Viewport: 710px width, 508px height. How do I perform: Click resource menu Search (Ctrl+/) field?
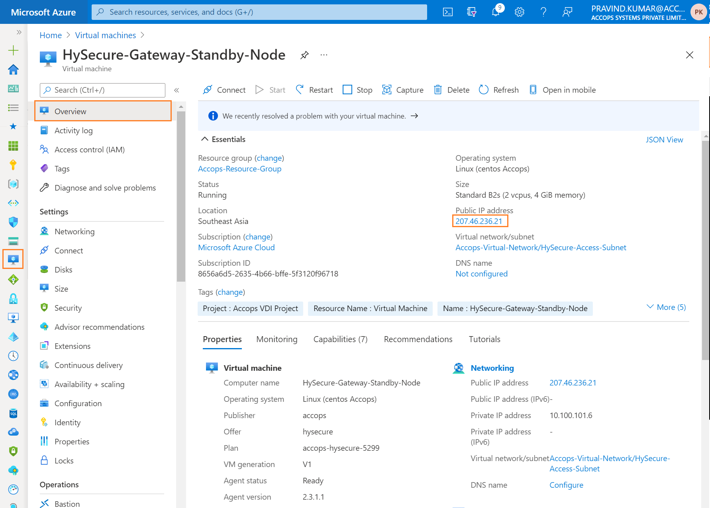103,90
